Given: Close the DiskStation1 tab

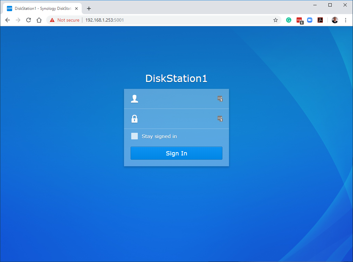Looking at the screenshot, I should (x=76, y=9).
